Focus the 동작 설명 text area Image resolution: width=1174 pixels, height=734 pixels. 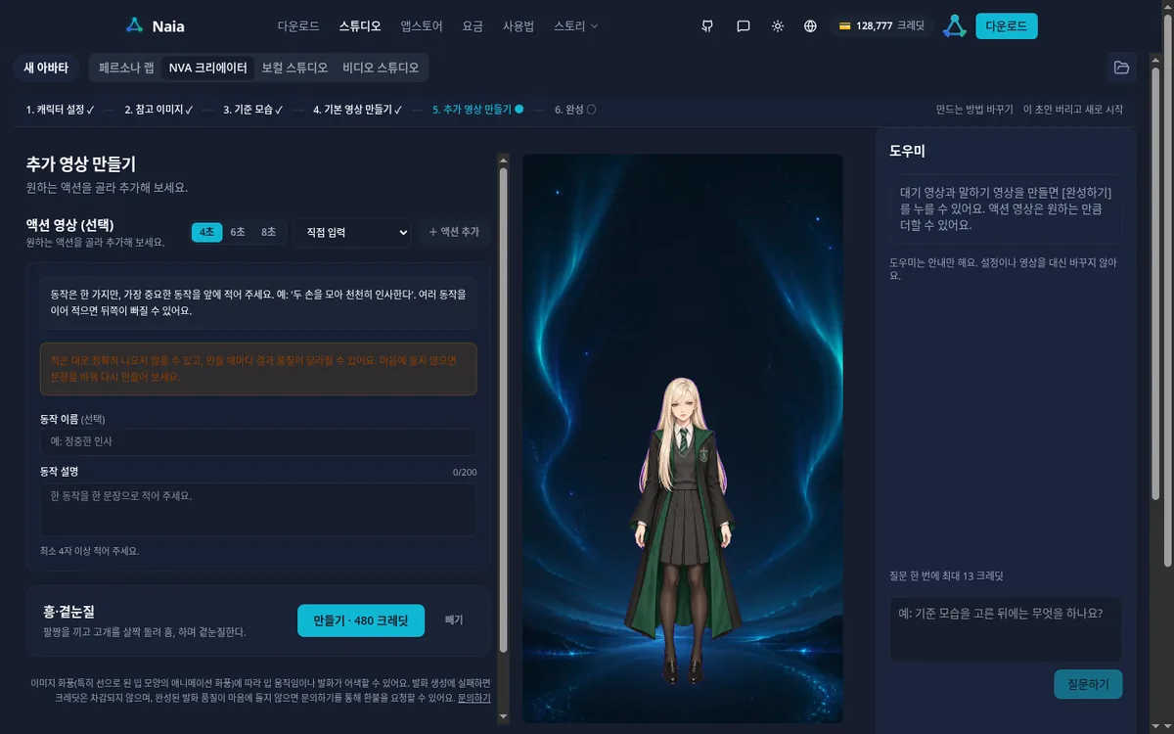coord(258,509)
